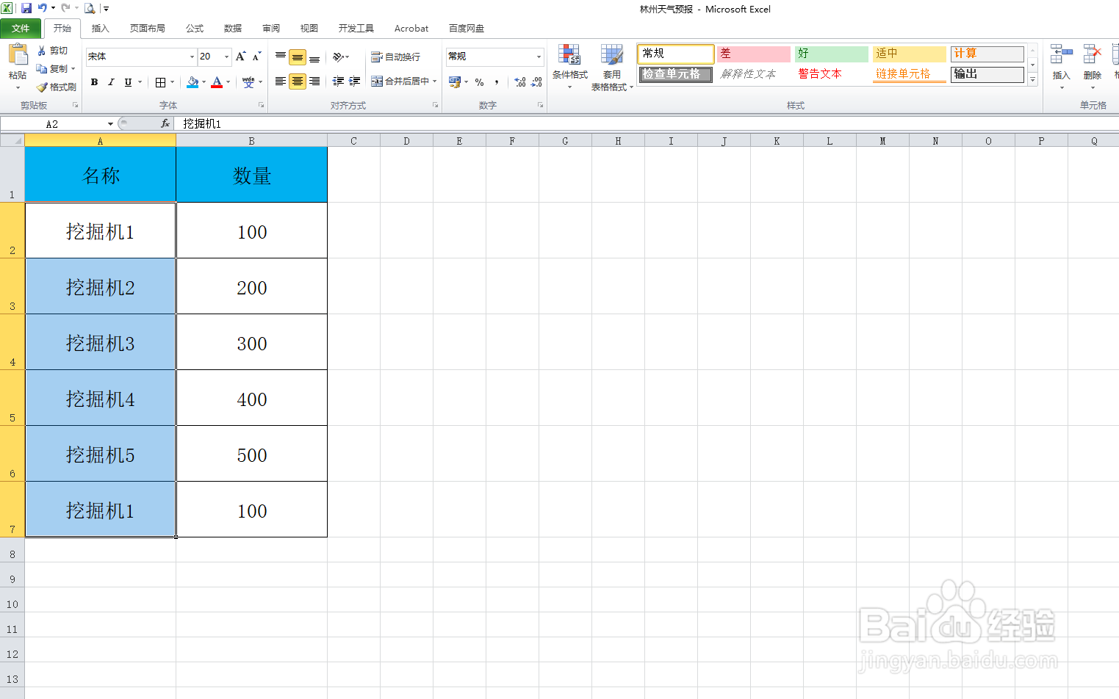Apply the Calculation (计算) cell style
The height and width of the screenshot is (699, 1119).
[987, 54]
